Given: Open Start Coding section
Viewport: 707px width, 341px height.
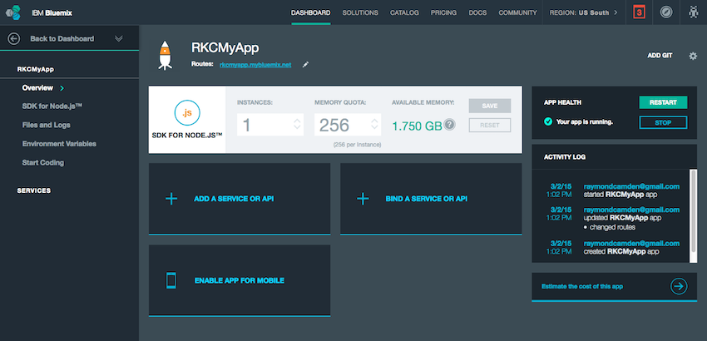Looking at the screenshot, I should point(42,162).
